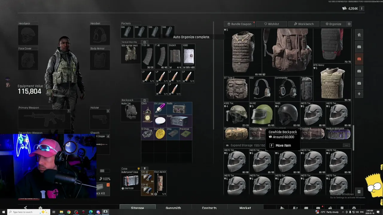Click the BT6 Heavy armor in storage
The image size is (383, 215).
click(x=332, y=82)
